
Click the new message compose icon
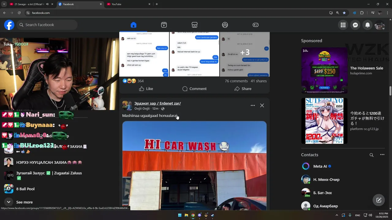point(379,200)
